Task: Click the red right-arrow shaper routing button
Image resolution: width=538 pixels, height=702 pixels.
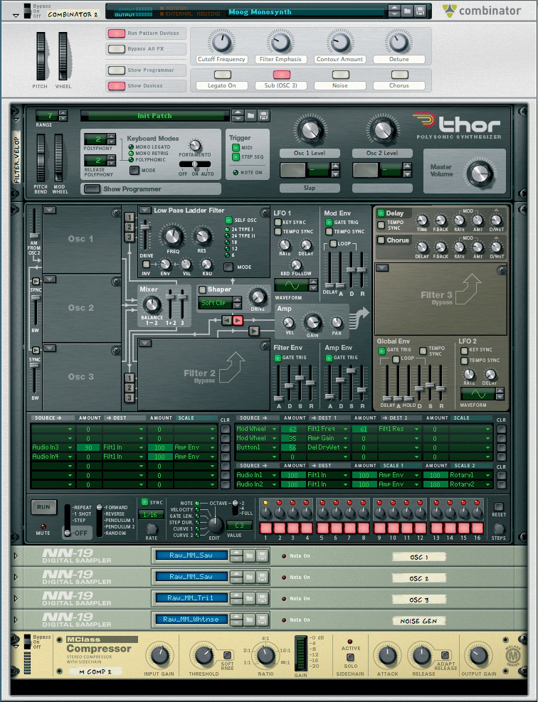Action: point(238,321)
